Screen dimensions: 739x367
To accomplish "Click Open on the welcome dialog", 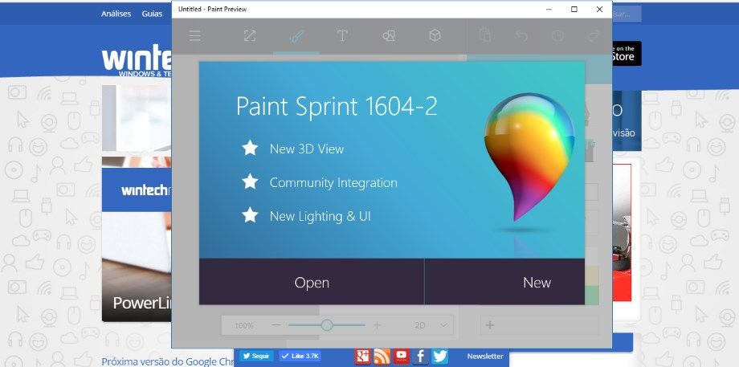I will (x=312, y=282).
